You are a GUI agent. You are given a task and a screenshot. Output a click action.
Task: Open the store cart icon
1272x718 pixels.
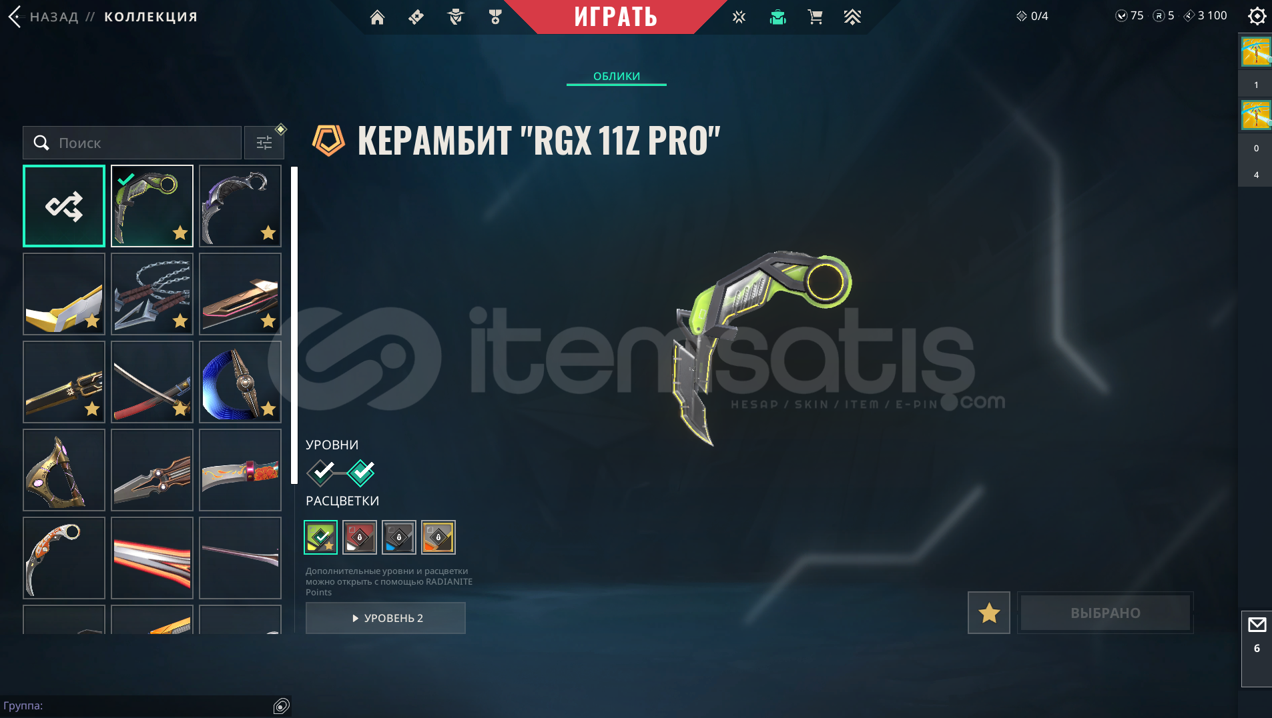(x=815, y=17)
